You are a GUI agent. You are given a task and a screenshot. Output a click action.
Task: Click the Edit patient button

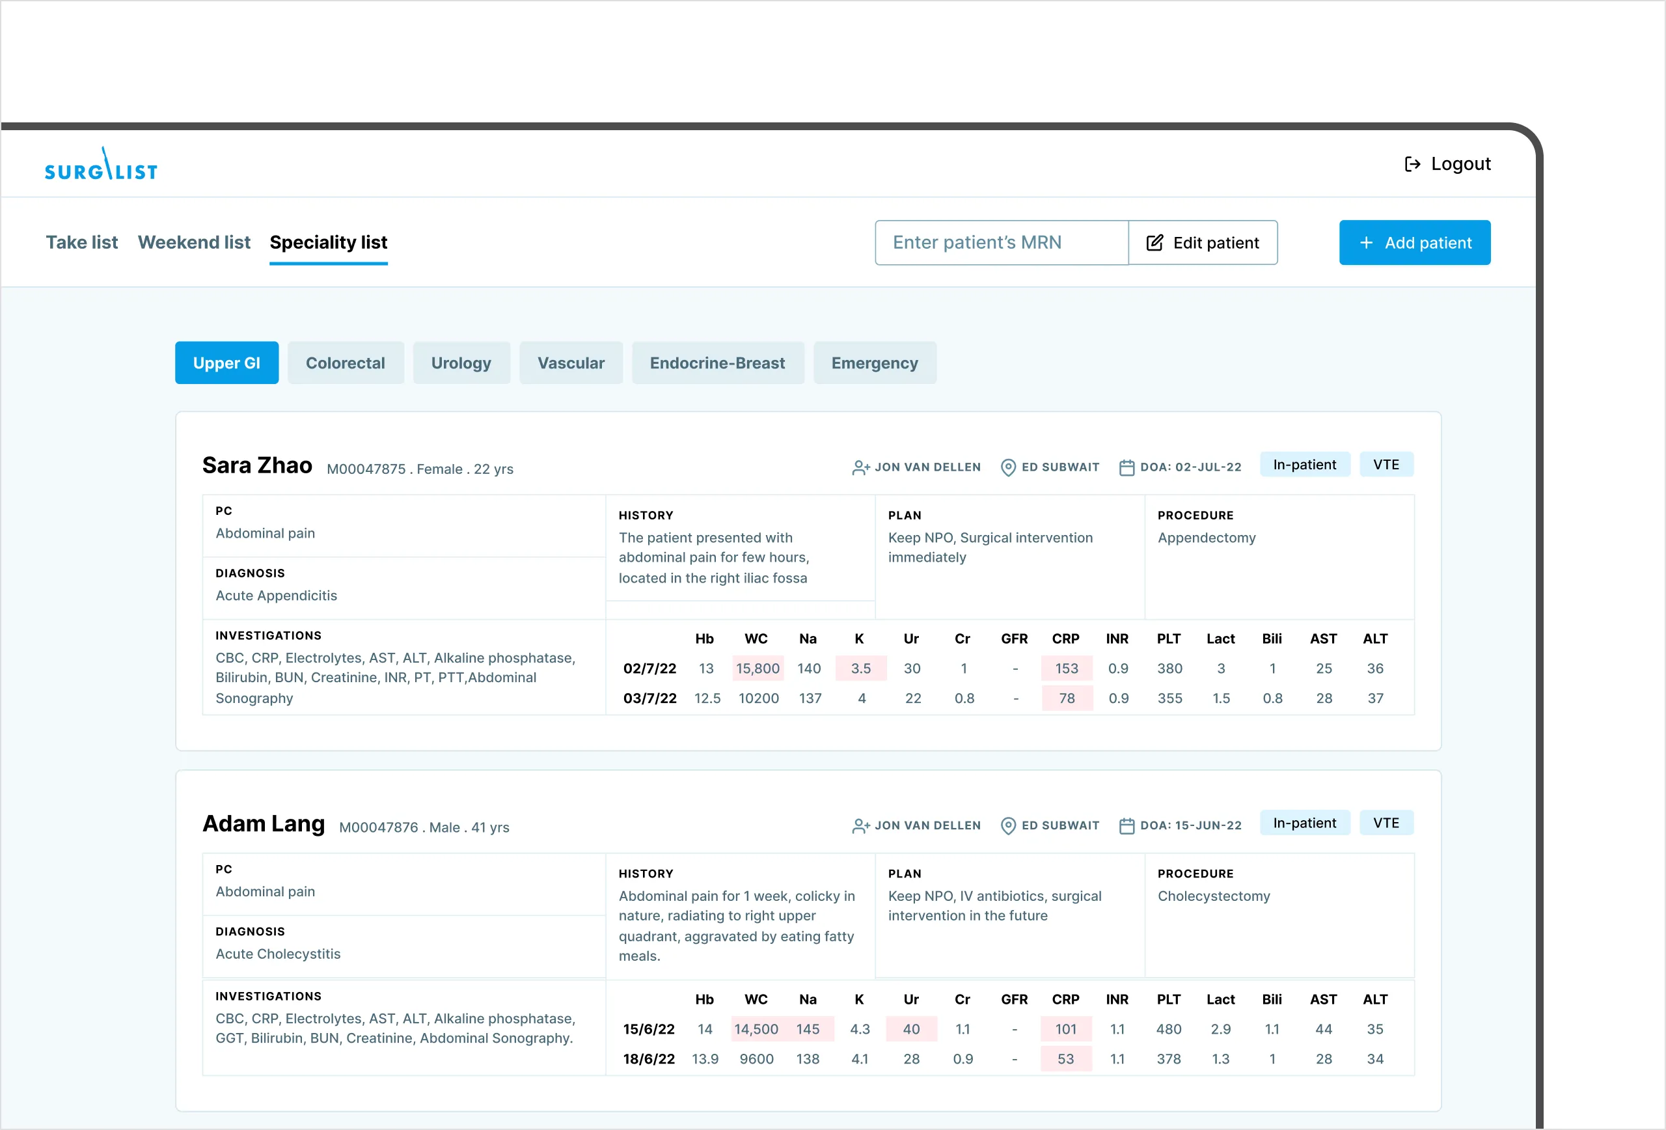pos(1203,243)
